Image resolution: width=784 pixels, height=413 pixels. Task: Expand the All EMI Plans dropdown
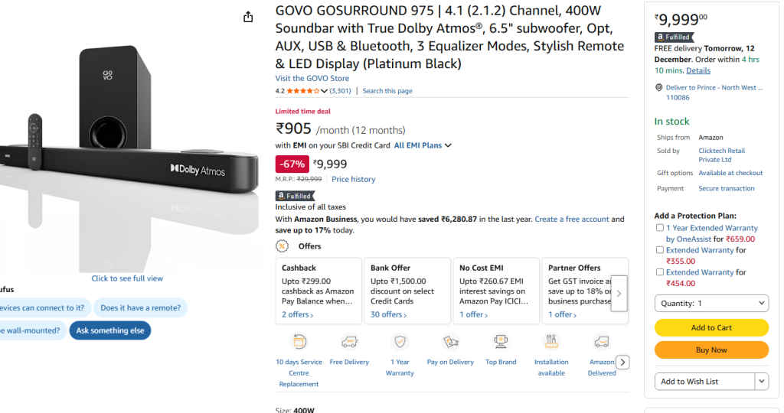tap(423, 145)
